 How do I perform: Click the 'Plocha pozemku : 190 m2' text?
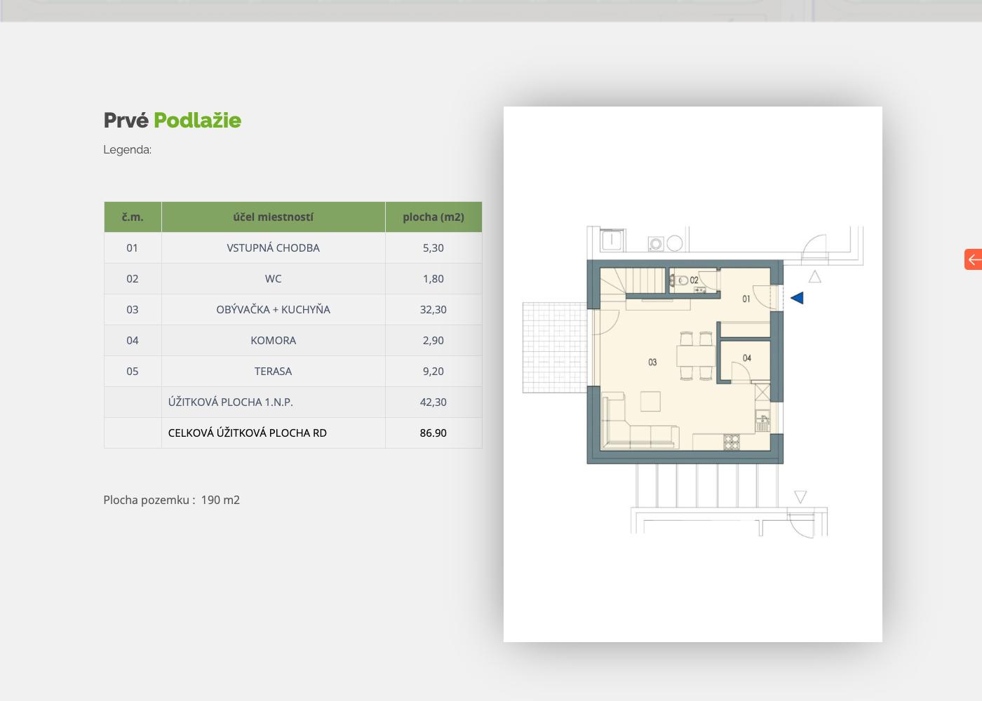coord(172,500)
